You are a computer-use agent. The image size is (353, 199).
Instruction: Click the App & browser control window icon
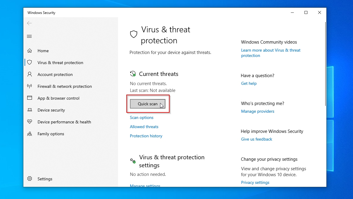coord(30,98)
